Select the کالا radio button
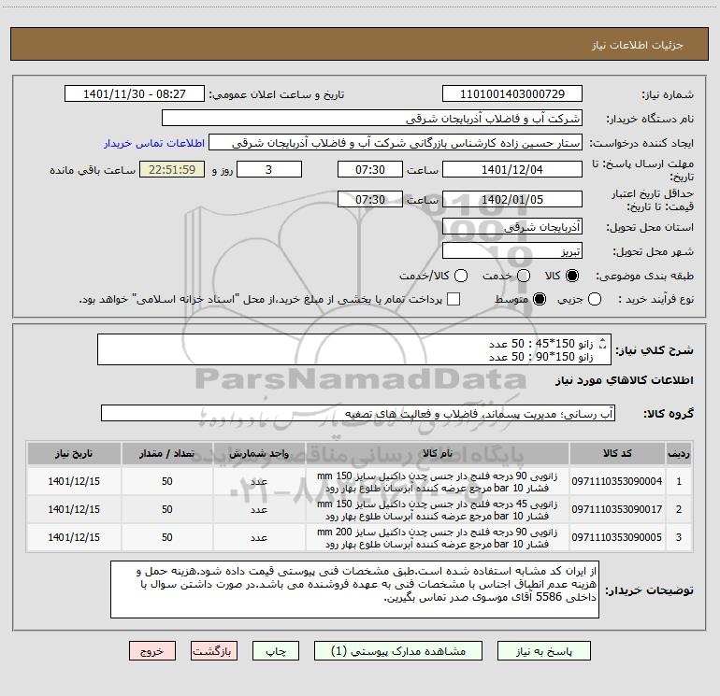 coord(572,276)
